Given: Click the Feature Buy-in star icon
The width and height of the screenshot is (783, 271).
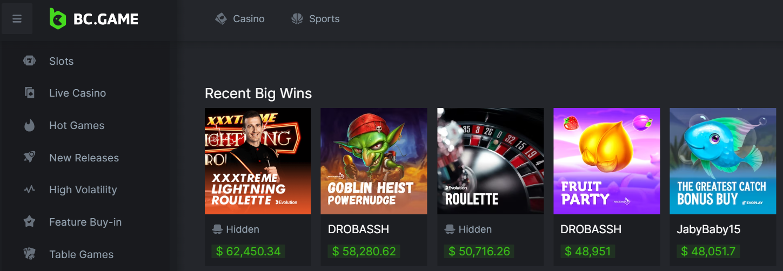Looking at the screenshot, I should coord(29,222).
